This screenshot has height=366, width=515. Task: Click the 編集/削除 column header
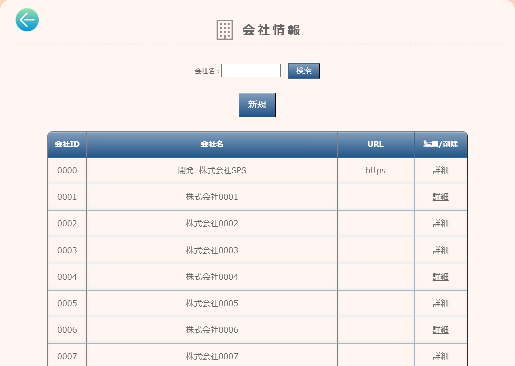click(x=440, y=144)
